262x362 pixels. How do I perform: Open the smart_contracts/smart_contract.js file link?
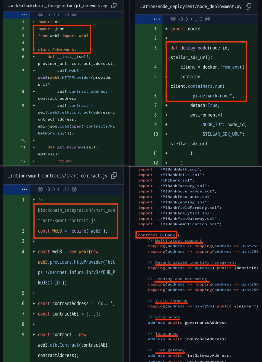(x=57, y=176)
